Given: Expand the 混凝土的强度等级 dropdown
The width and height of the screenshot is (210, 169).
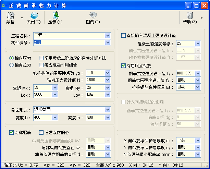Looking at the screenshot, I should (198, 44).
